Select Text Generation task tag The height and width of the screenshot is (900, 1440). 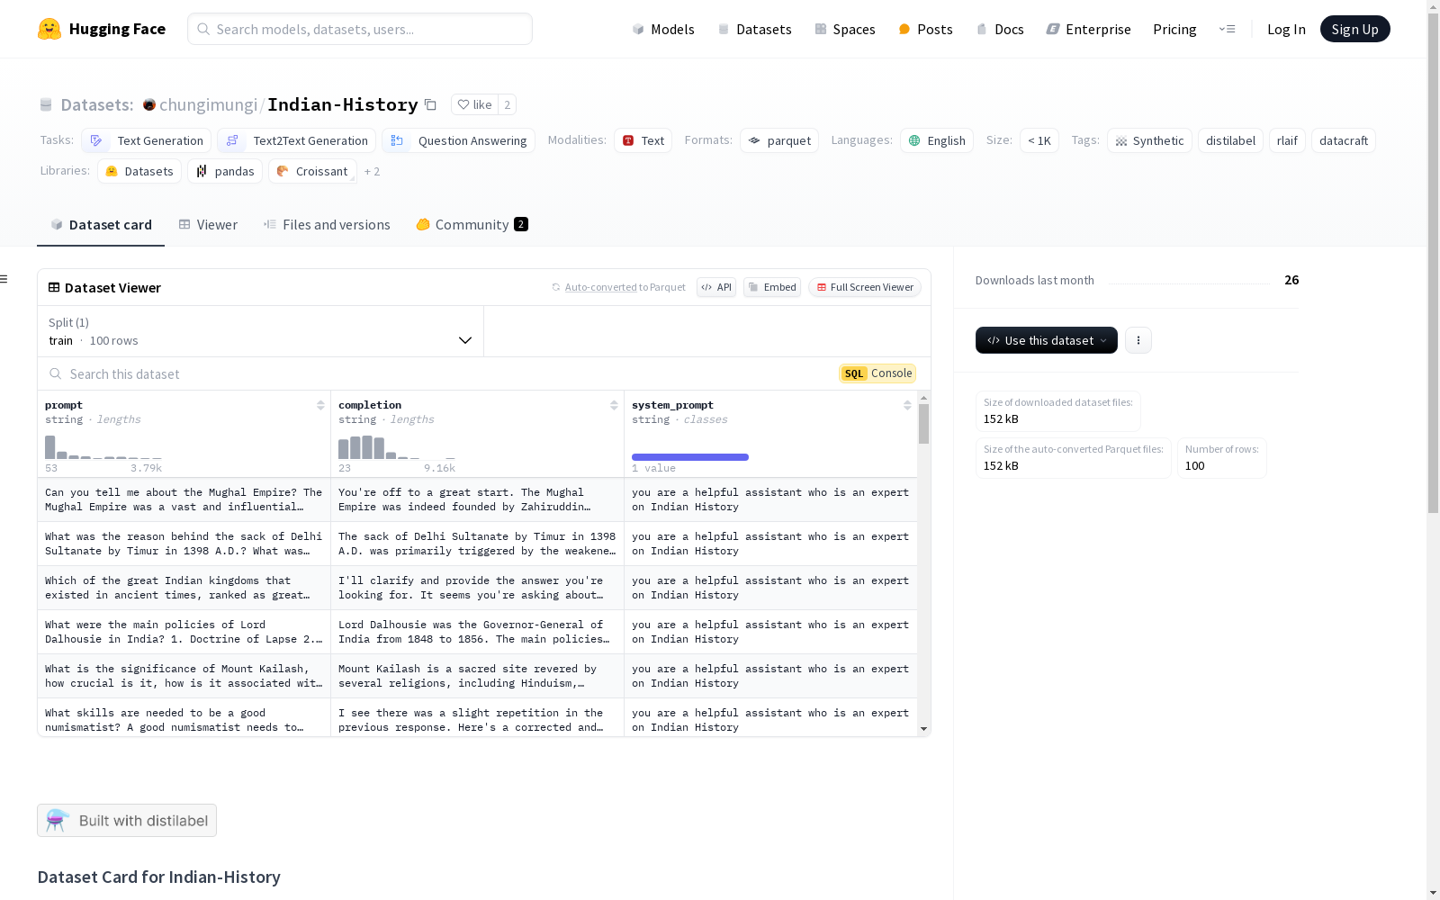tap(146, 140)
